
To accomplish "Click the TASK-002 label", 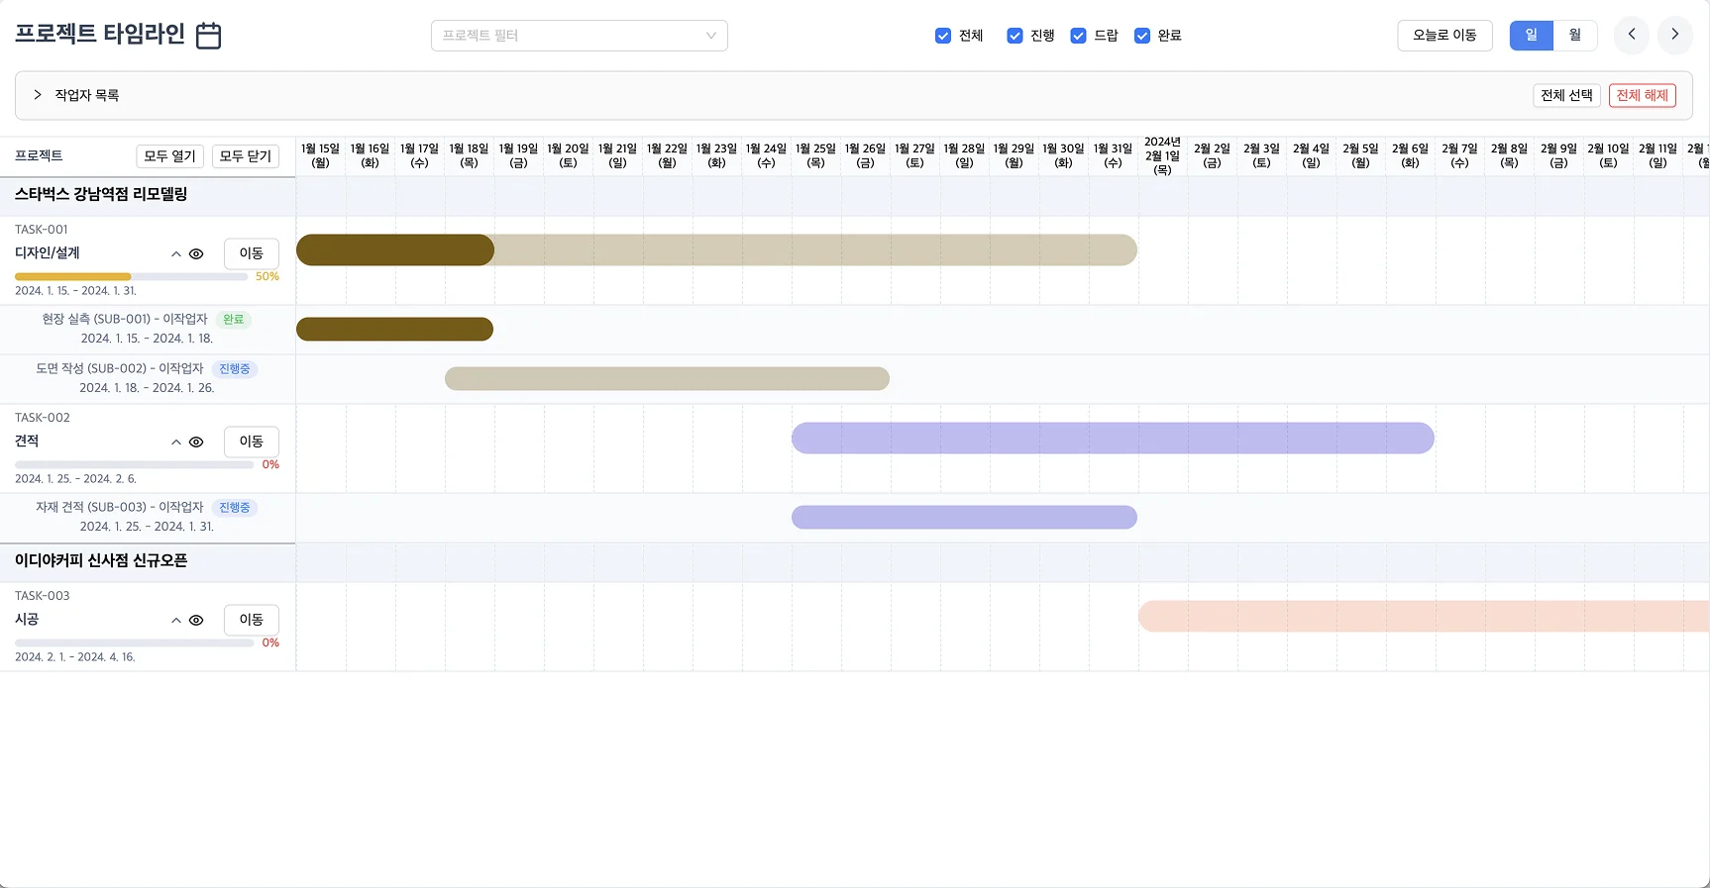I will point(43,418).
